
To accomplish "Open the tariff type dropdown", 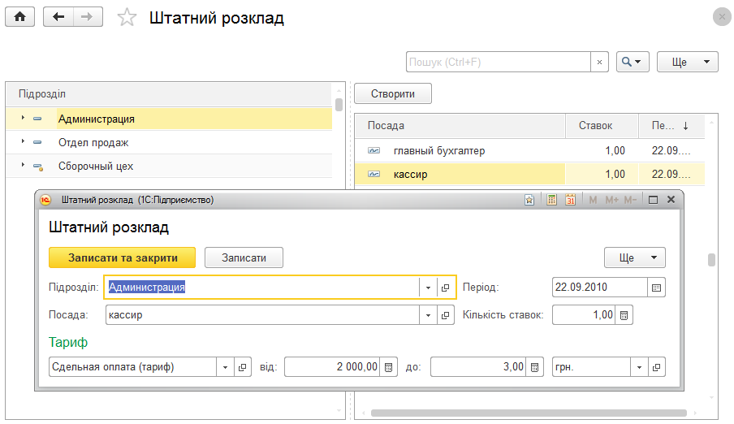I will tap(225, 367).
